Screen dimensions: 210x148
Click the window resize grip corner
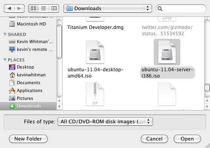tap(208, 146)
